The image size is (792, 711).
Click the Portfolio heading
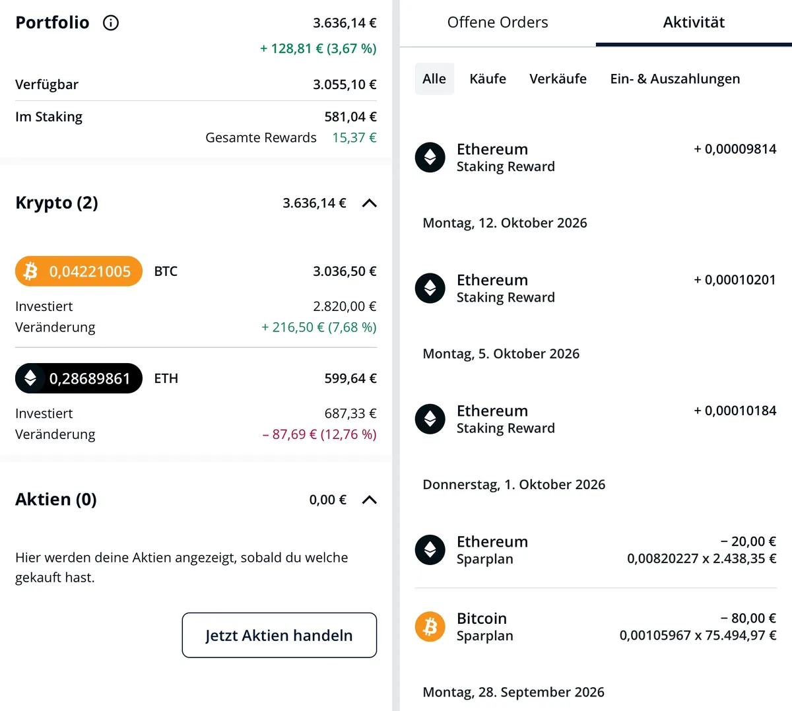(52, 22)
